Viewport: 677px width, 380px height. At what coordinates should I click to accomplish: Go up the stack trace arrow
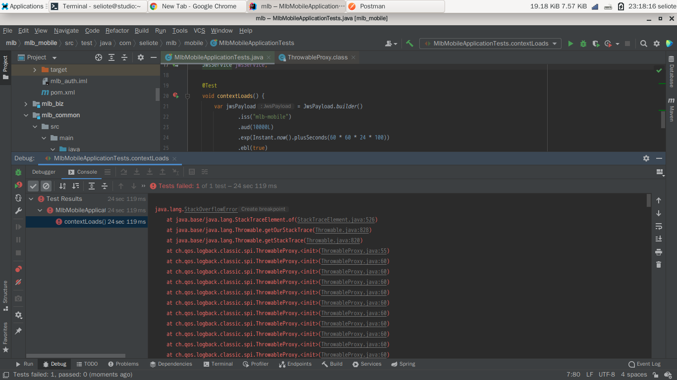click(659, 200)
